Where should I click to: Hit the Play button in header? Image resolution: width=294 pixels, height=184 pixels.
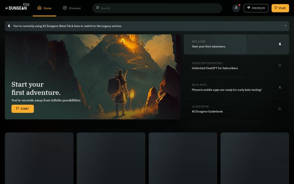[280, 8]
